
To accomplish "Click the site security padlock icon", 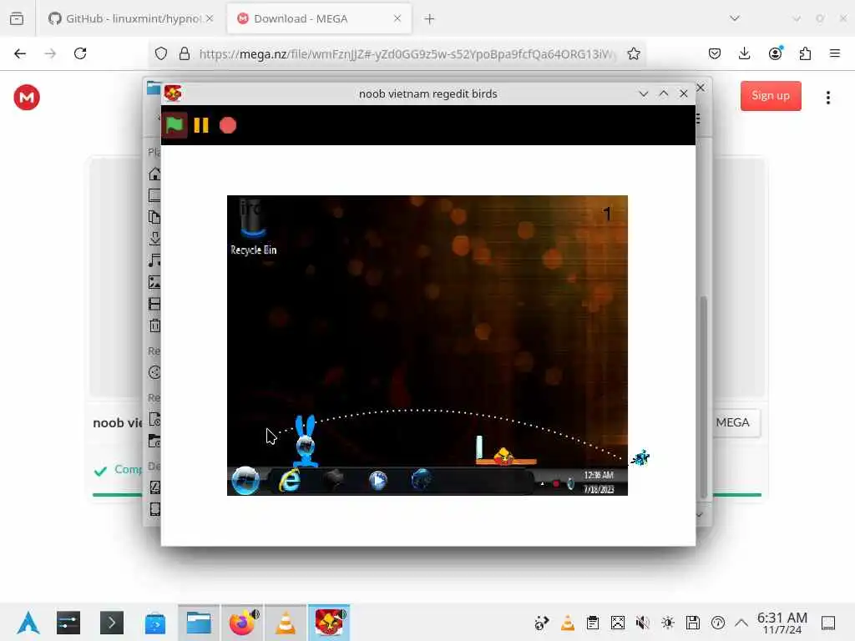I will (x=185, y=53).
